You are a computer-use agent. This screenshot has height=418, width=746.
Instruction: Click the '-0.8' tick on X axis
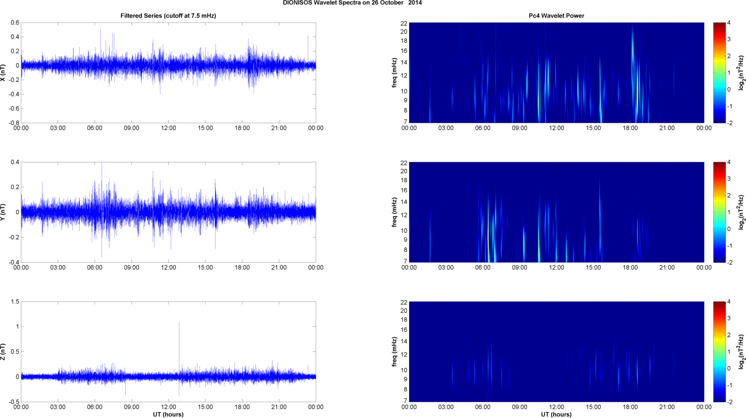[x=14, y=123]
